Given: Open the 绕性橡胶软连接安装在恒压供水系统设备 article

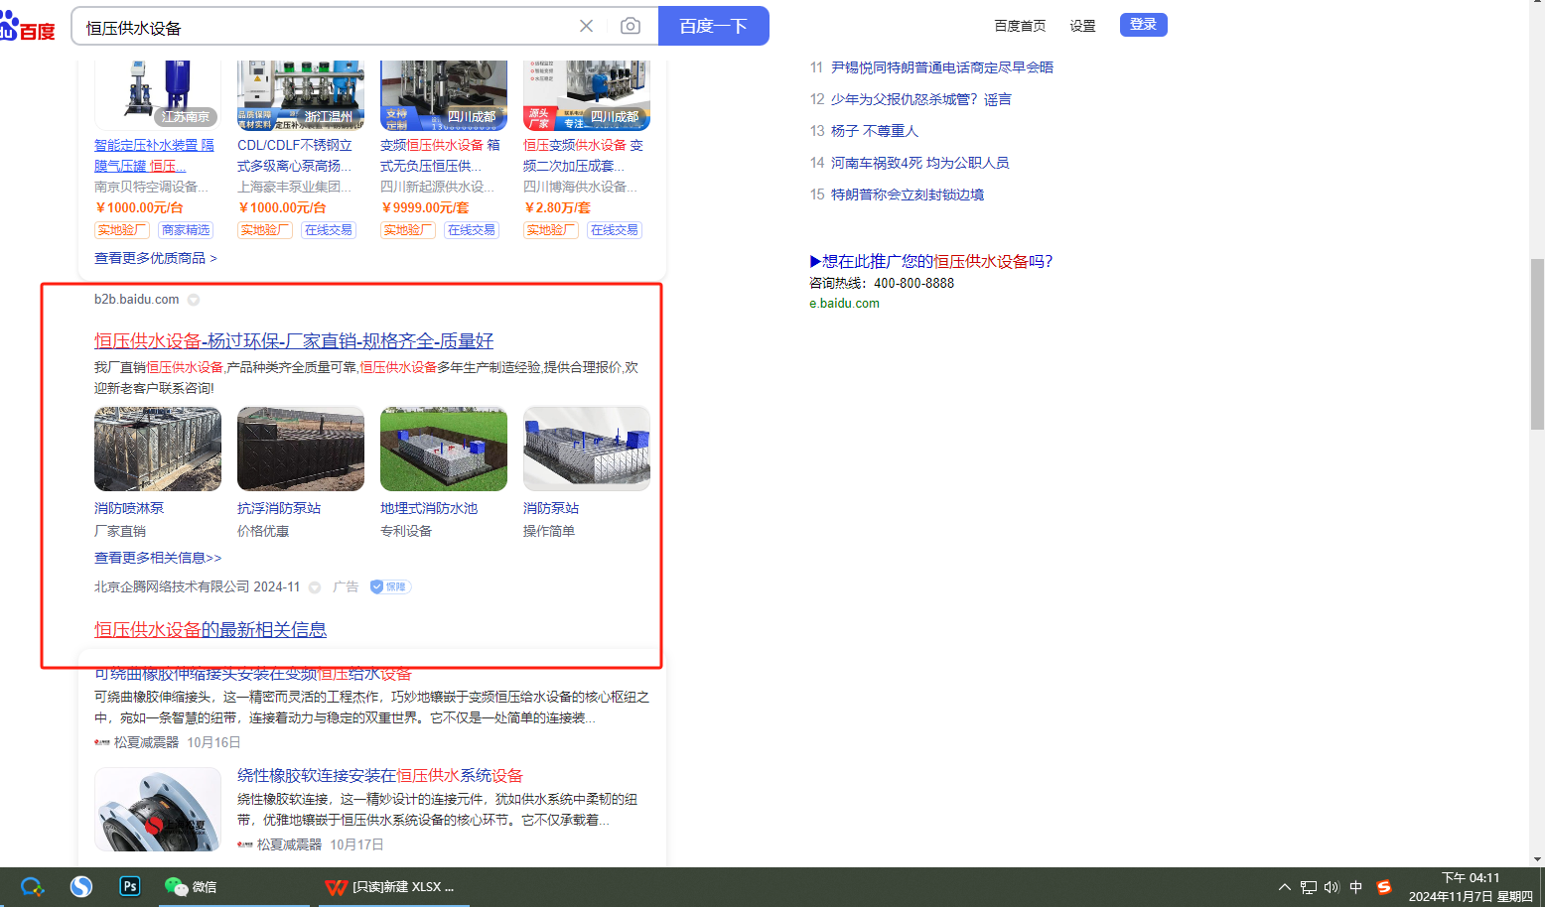Looking at the screenshot, I should click(x=380, y=776).
